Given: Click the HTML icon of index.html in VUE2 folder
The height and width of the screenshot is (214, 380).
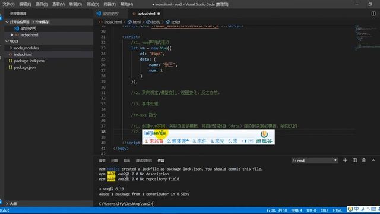Looking at the screenshot, I should [11, 54].
